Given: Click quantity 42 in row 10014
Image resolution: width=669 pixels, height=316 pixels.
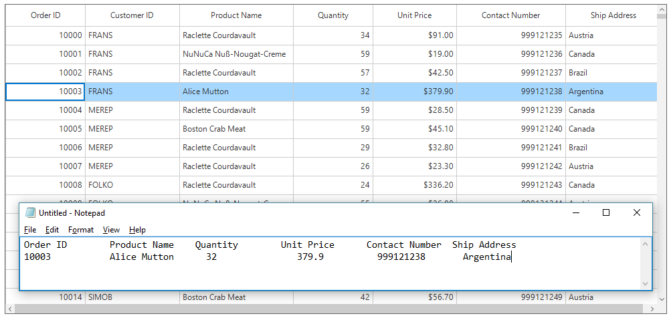Looking at the screenshot, I should point(333,297).
